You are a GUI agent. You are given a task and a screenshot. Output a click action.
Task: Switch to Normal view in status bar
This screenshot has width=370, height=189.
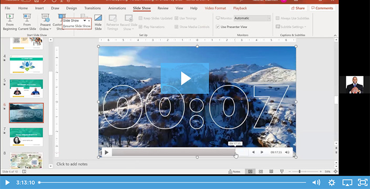tap(250, 172)
